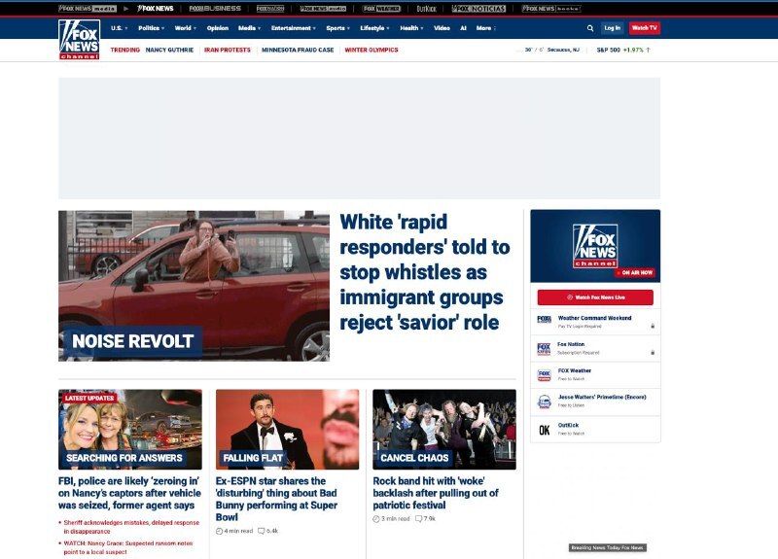Open the Noise Revolt story thumbnail
This screenshot has width=778, height=559.
194,286
